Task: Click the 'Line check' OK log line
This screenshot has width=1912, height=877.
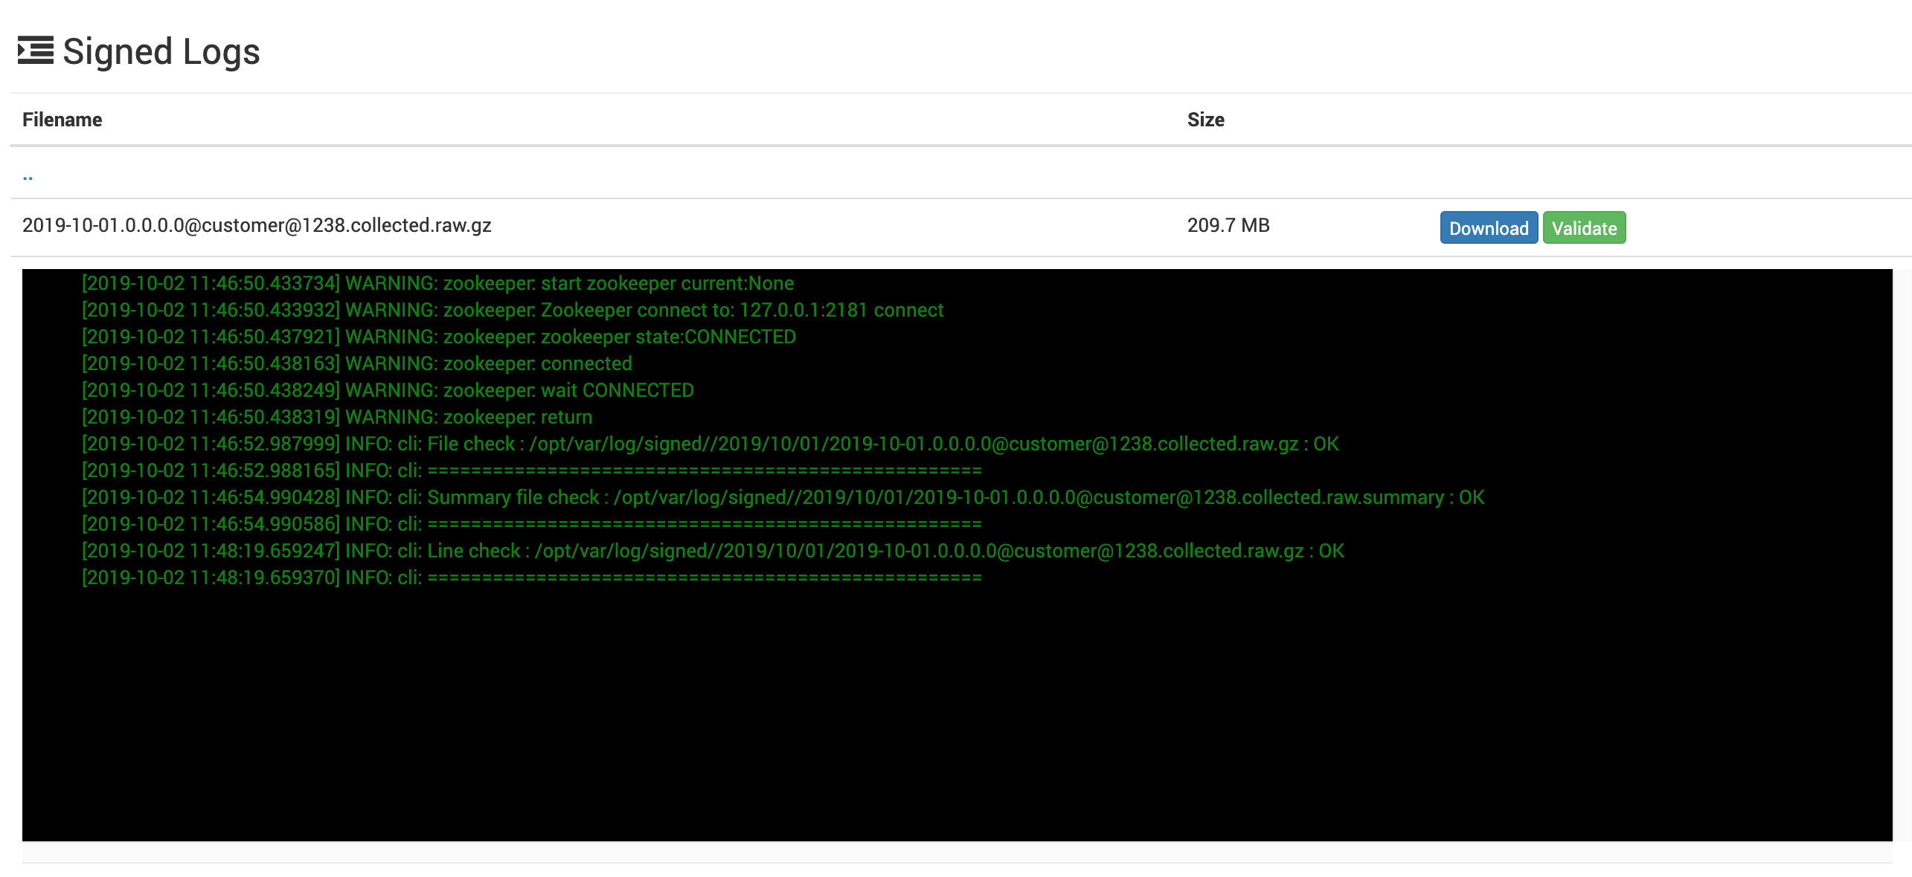Action: pos(713,551)
